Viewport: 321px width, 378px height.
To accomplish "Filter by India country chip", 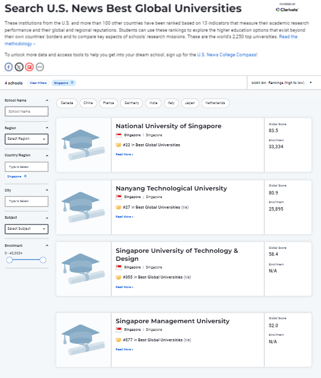I will point(153,103).
